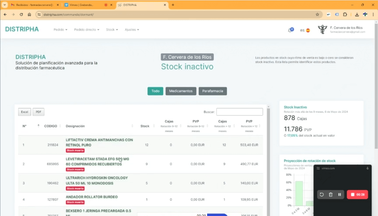Sort the table by Nº column
This screenshot has width=378, height=216.
(x=31, y=126)
